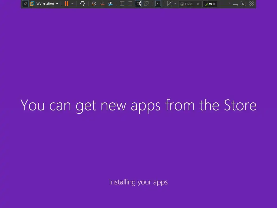The height and width of the screenshot is (208, 277).
Task: Close the VMware Workstation window
Action: (x=252, y=4)
